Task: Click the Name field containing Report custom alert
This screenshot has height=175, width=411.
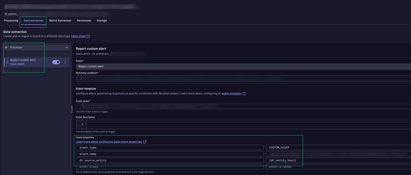Action: [243, 66]
